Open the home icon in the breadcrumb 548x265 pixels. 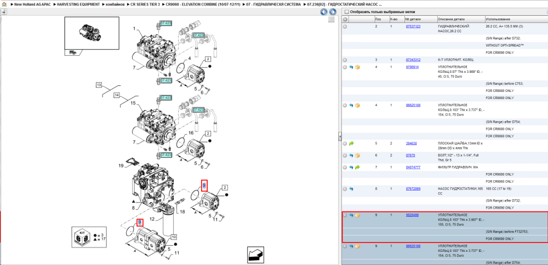[4, 4]
